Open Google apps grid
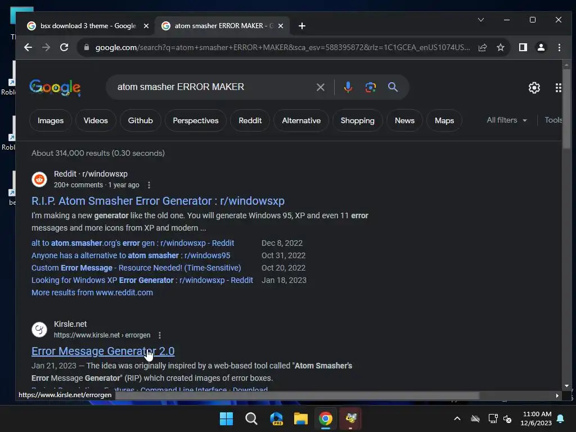Viewport: 576px width, 432px height. [x=558, y=87]
